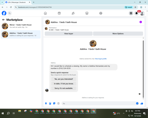Open the emoji picker in message box
Screen dimensions: 148x118
[x=137, y=103]
